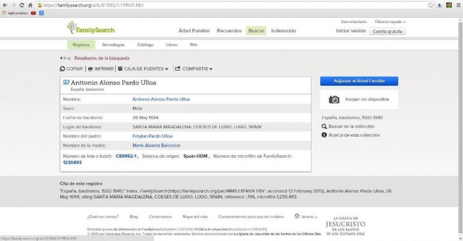The width and height of the screenshot is (463, 241).
Task: Expand Obtener ayuda menu
Action: (x=390, y=22)
